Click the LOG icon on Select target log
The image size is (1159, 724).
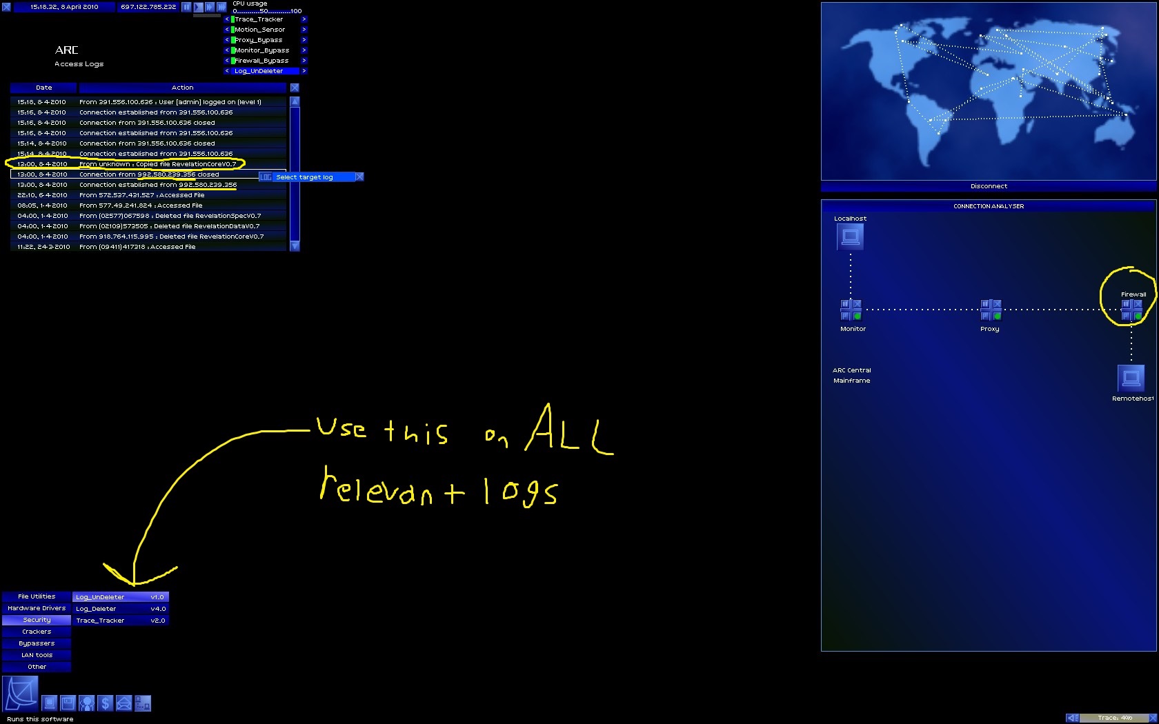[x=266, y=177]
